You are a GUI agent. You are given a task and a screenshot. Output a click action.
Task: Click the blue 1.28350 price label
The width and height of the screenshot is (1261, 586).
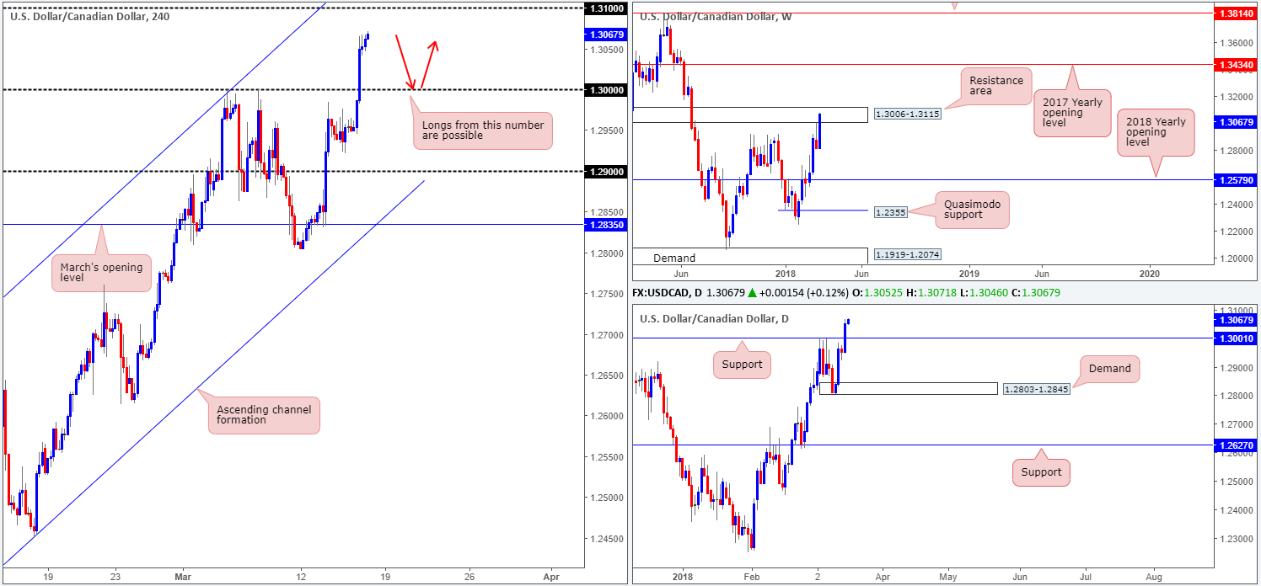point(607,224)
